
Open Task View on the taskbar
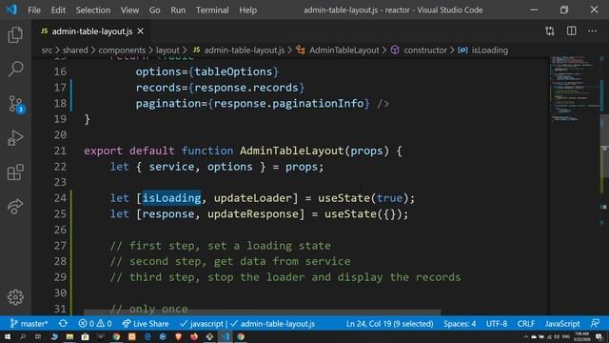click(38, 336)
